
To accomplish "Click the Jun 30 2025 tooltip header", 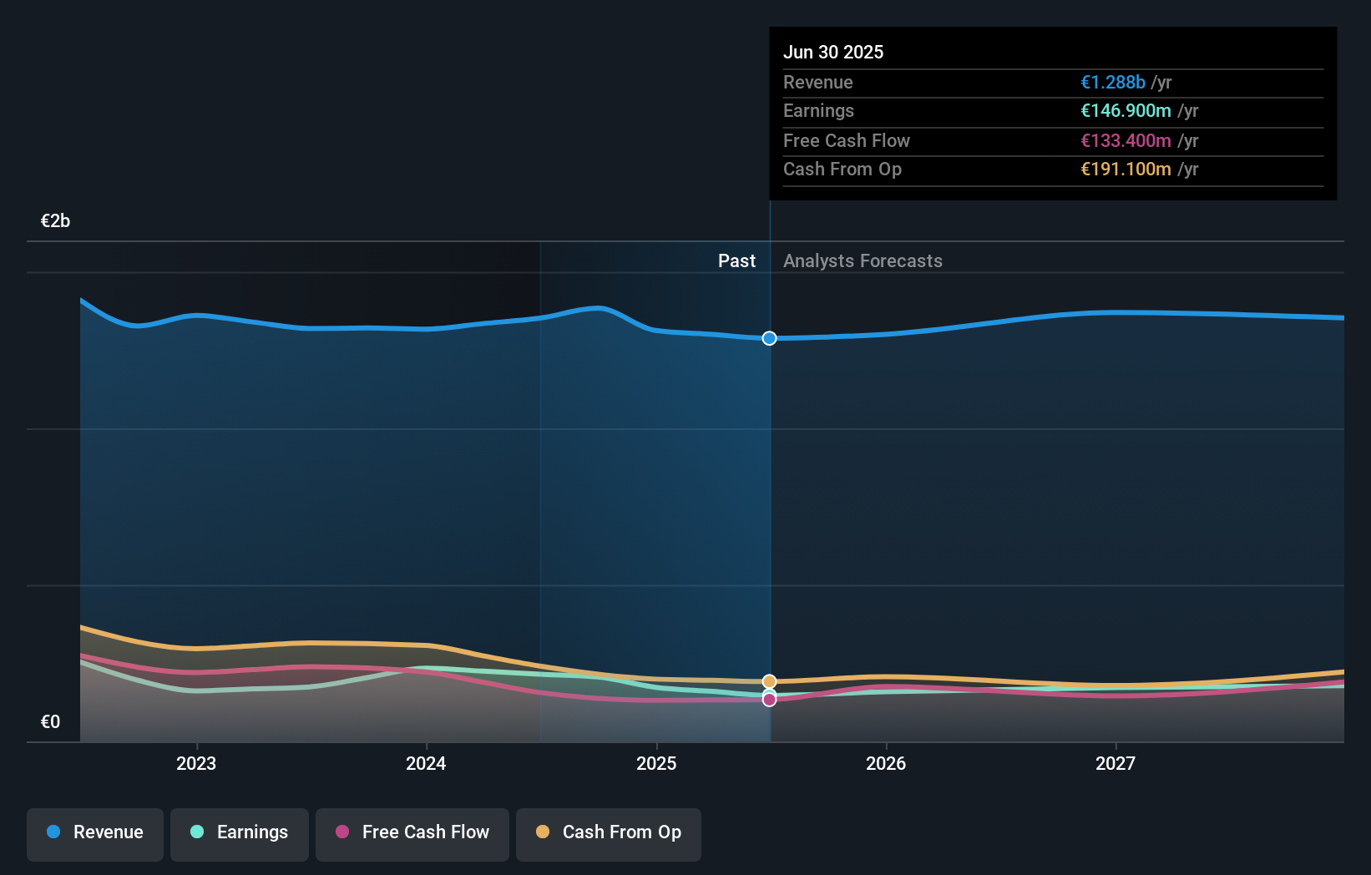I will [x=833, y=52].
